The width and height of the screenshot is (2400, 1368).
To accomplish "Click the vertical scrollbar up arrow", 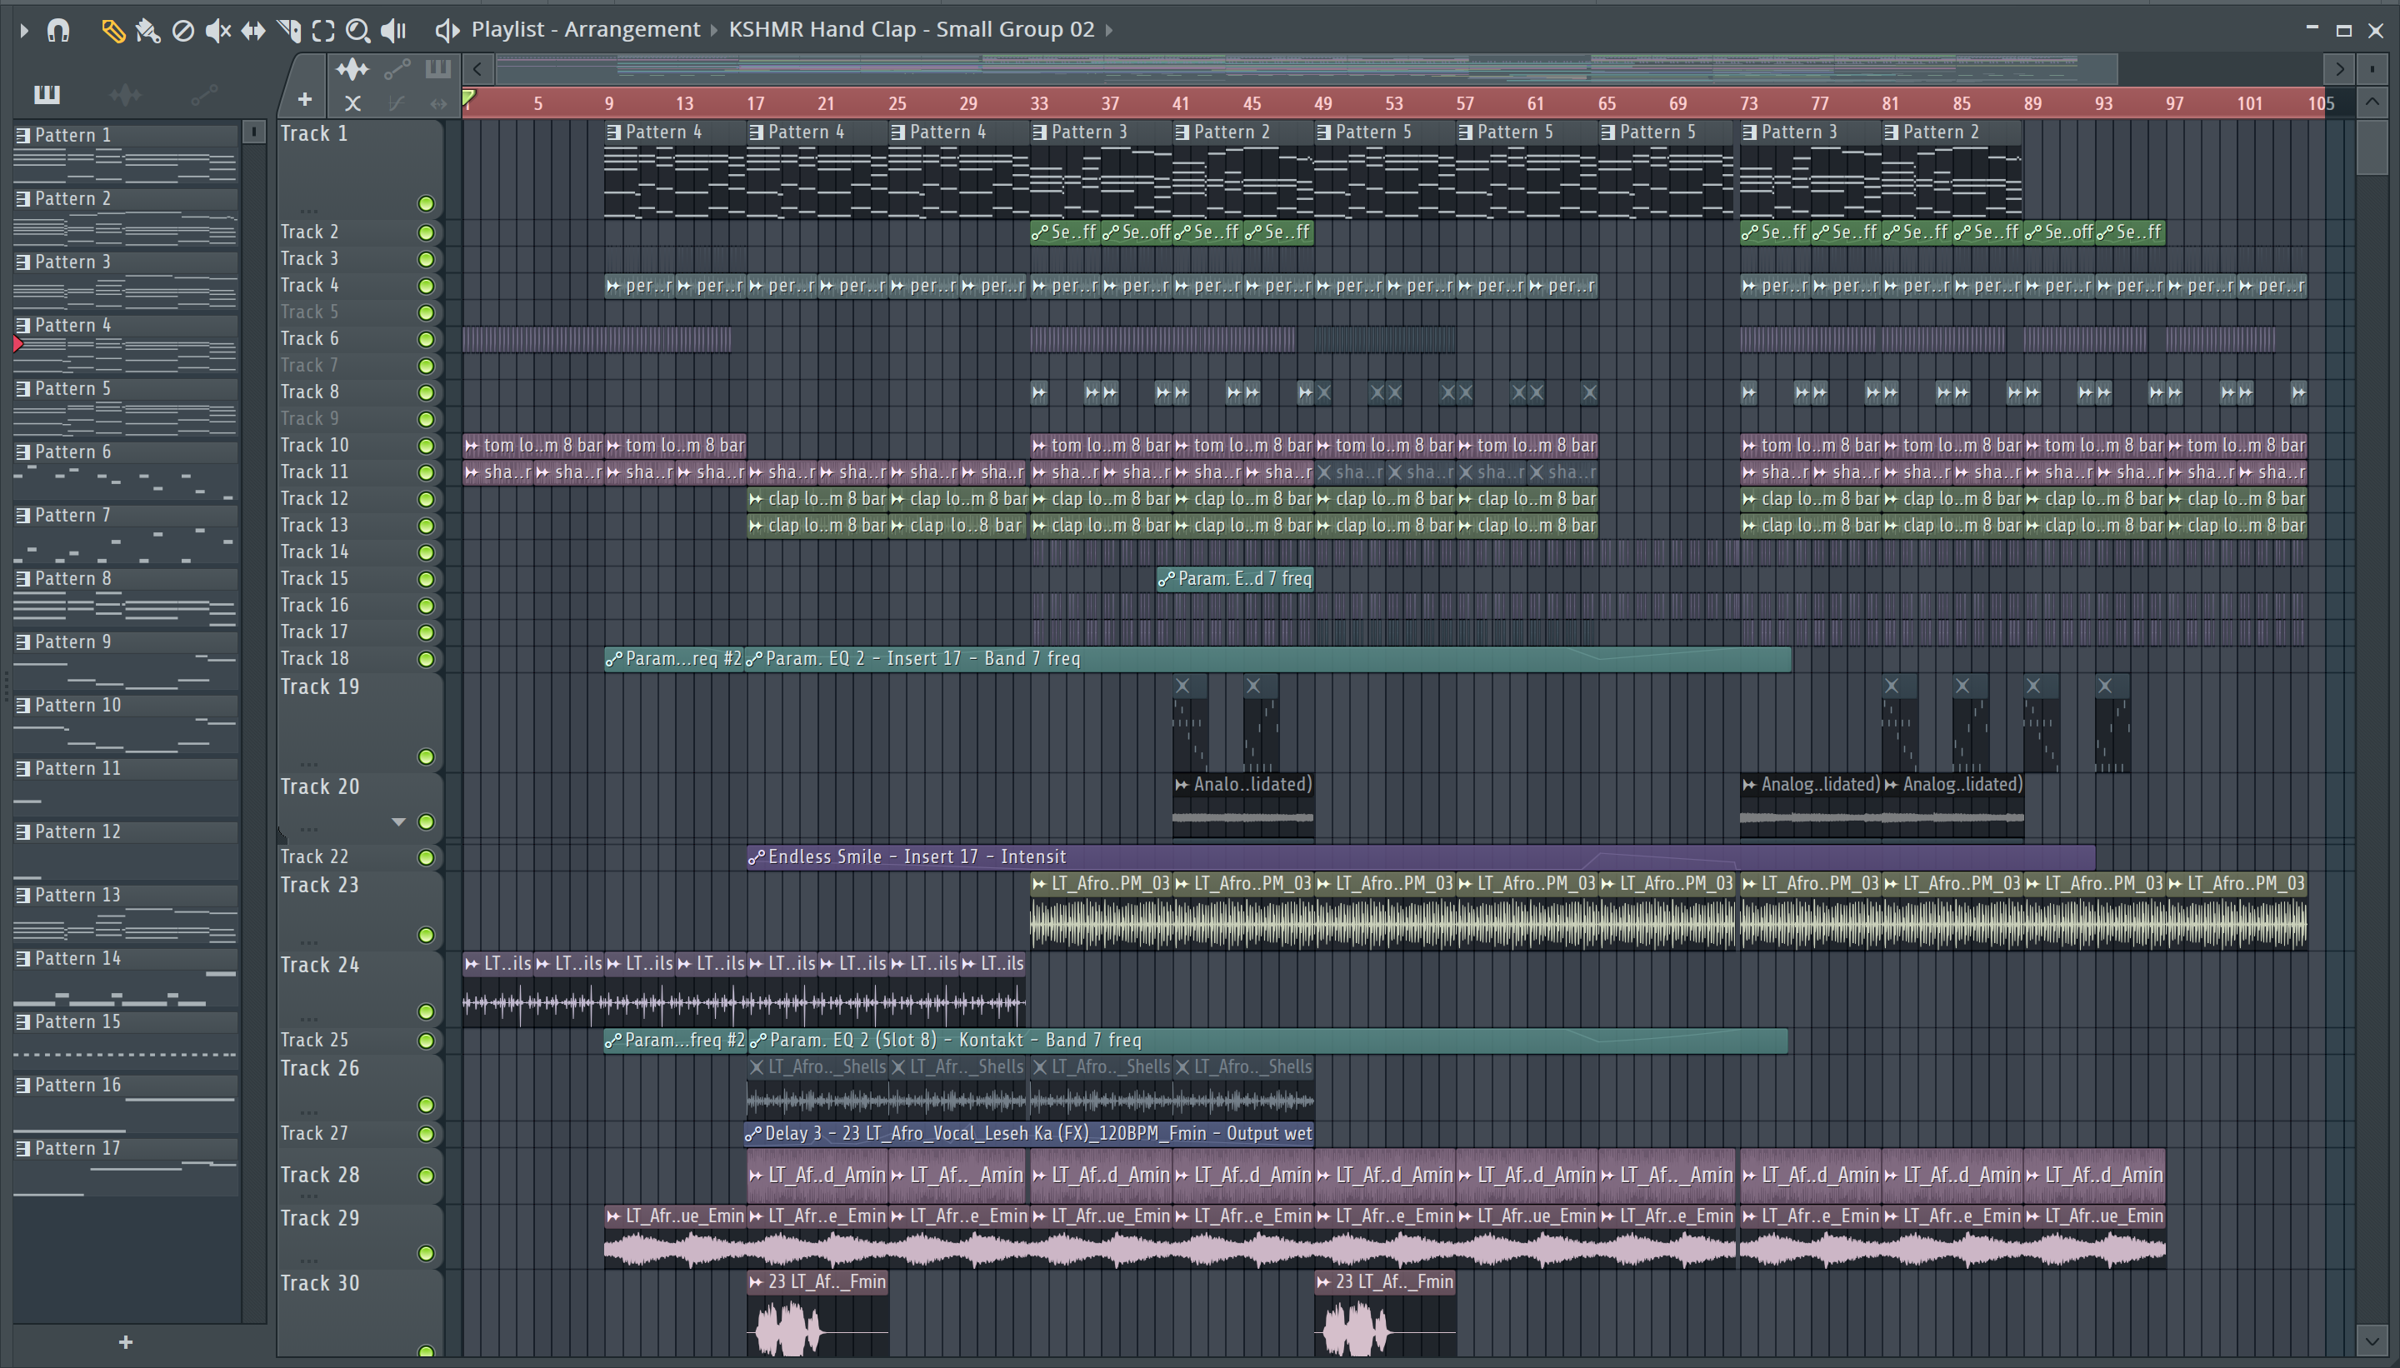I will (x=2372, y=102).
